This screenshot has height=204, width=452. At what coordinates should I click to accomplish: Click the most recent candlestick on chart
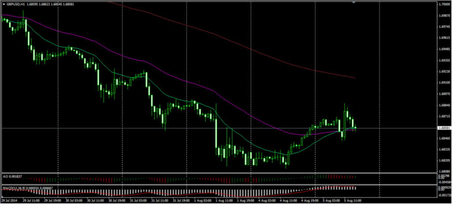tap(355, 127)
